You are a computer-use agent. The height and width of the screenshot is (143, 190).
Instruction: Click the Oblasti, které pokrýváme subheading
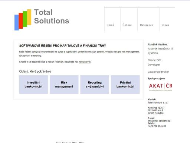(x=35, y=71)
